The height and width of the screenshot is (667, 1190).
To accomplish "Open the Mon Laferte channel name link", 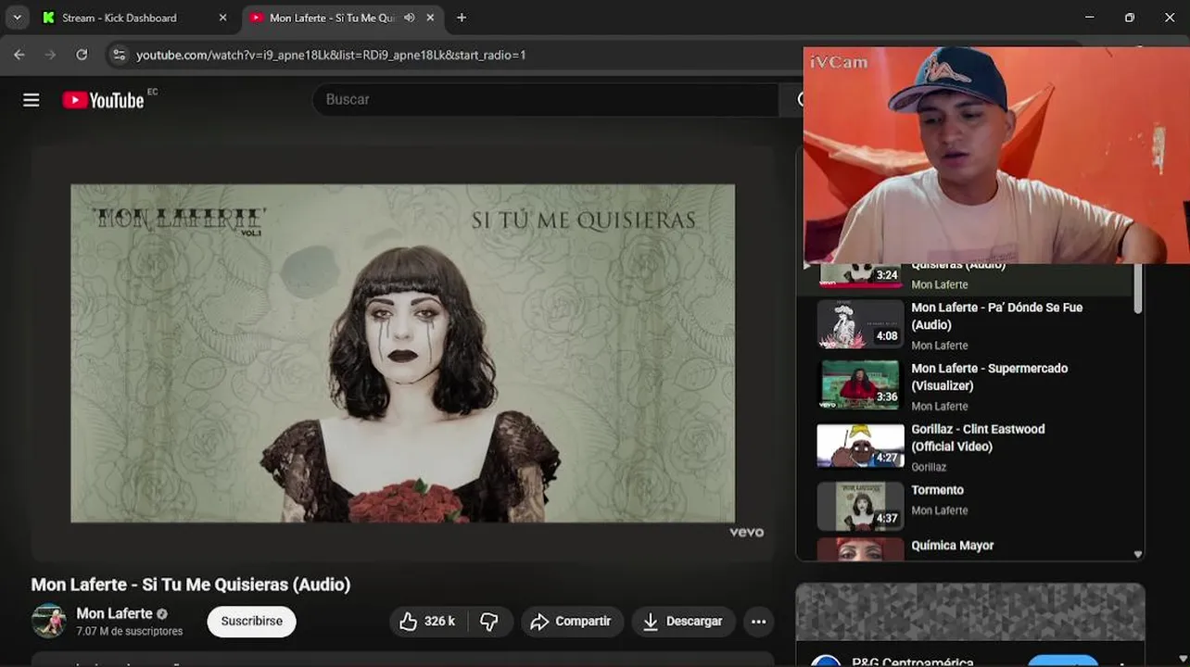I will 114,613.
